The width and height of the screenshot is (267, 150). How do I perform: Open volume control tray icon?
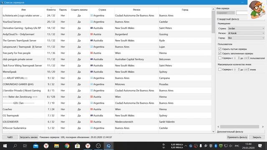231,146
